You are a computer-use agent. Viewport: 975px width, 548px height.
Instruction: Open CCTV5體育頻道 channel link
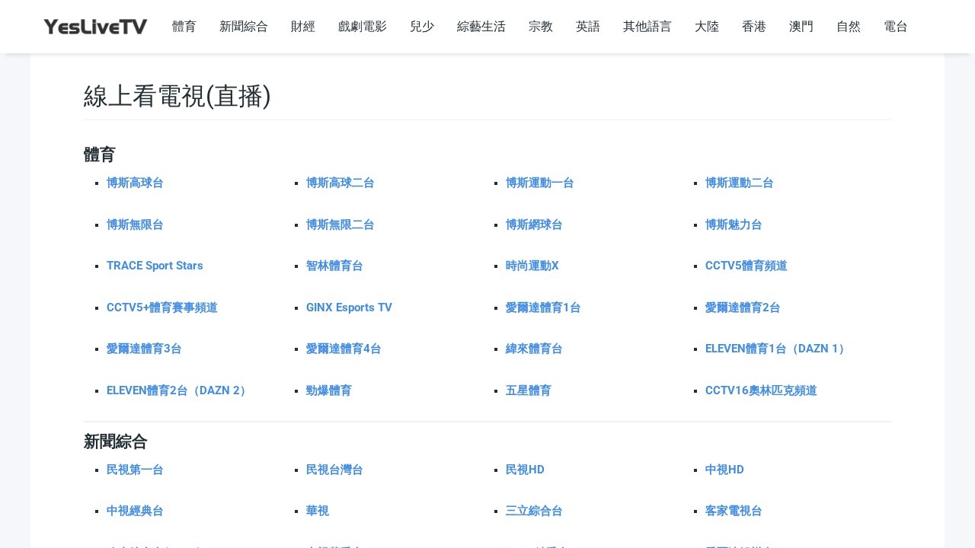click(x=746, y=266)
